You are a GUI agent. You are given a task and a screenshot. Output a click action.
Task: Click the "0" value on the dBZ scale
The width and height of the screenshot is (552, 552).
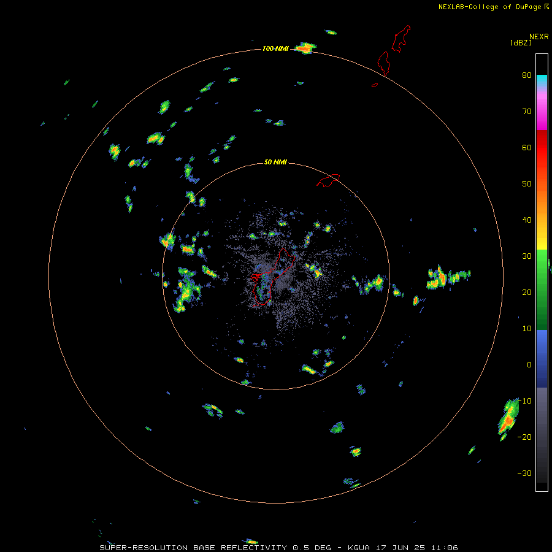[529, 365]
